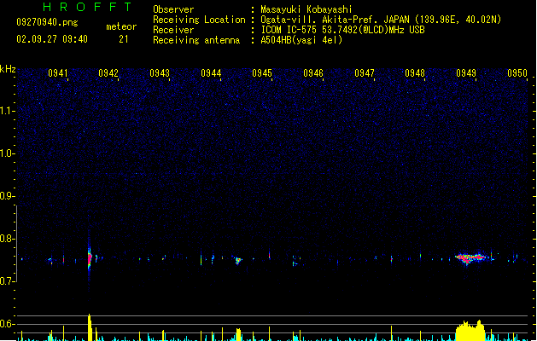Click the 0945 time marker

coord(262,73)
